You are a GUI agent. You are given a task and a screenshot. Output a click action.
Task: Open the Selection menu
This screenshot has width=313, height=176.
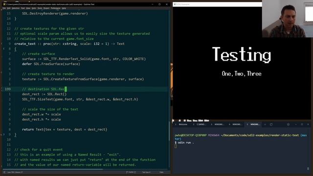16,8
